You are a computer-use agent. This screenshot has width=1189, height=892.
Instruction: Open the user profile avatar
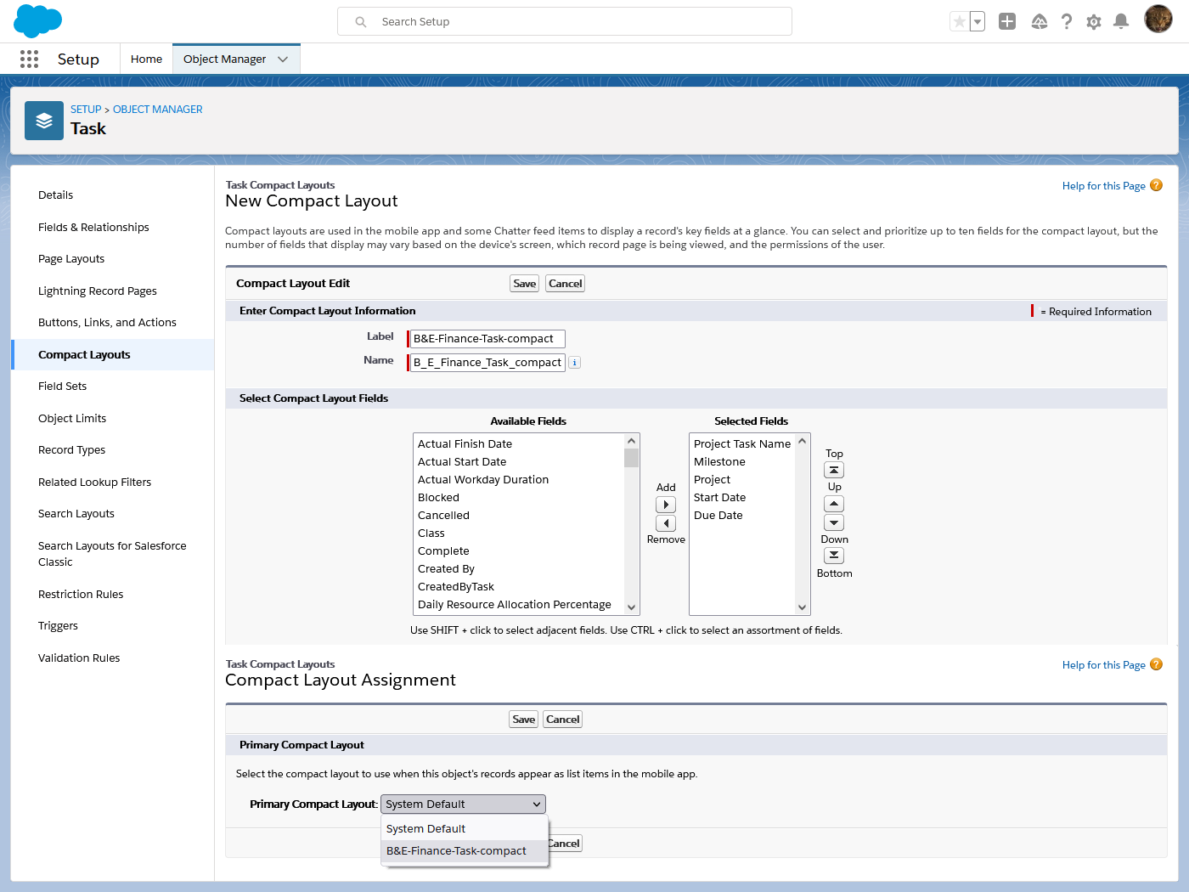click(1158, 19)
